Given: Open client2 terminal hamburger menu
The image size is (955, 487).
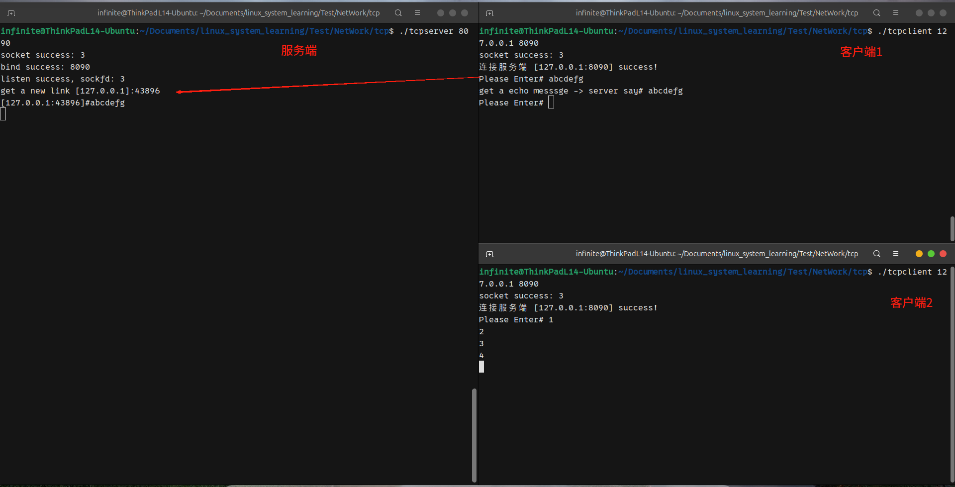Looking at the screenshot, I should pos(896,253).
